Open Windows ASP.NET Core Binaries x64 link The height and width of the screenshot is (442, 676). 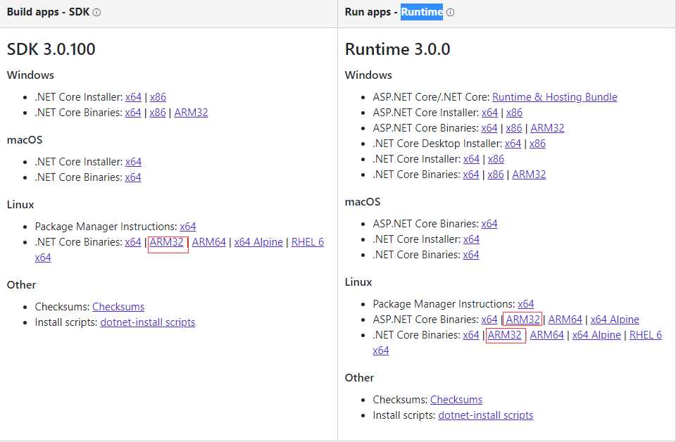489,128
